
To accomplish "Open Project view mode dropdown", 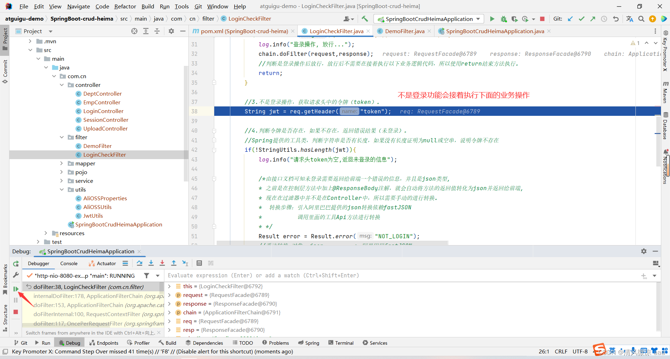I will [51, 31].
